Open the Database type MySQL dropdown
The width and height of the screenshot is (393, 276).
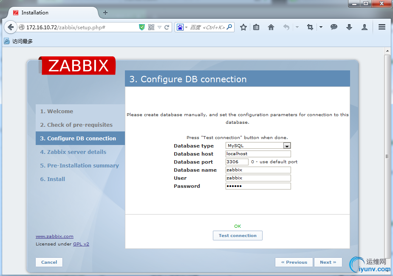click(x=258, y=145)
